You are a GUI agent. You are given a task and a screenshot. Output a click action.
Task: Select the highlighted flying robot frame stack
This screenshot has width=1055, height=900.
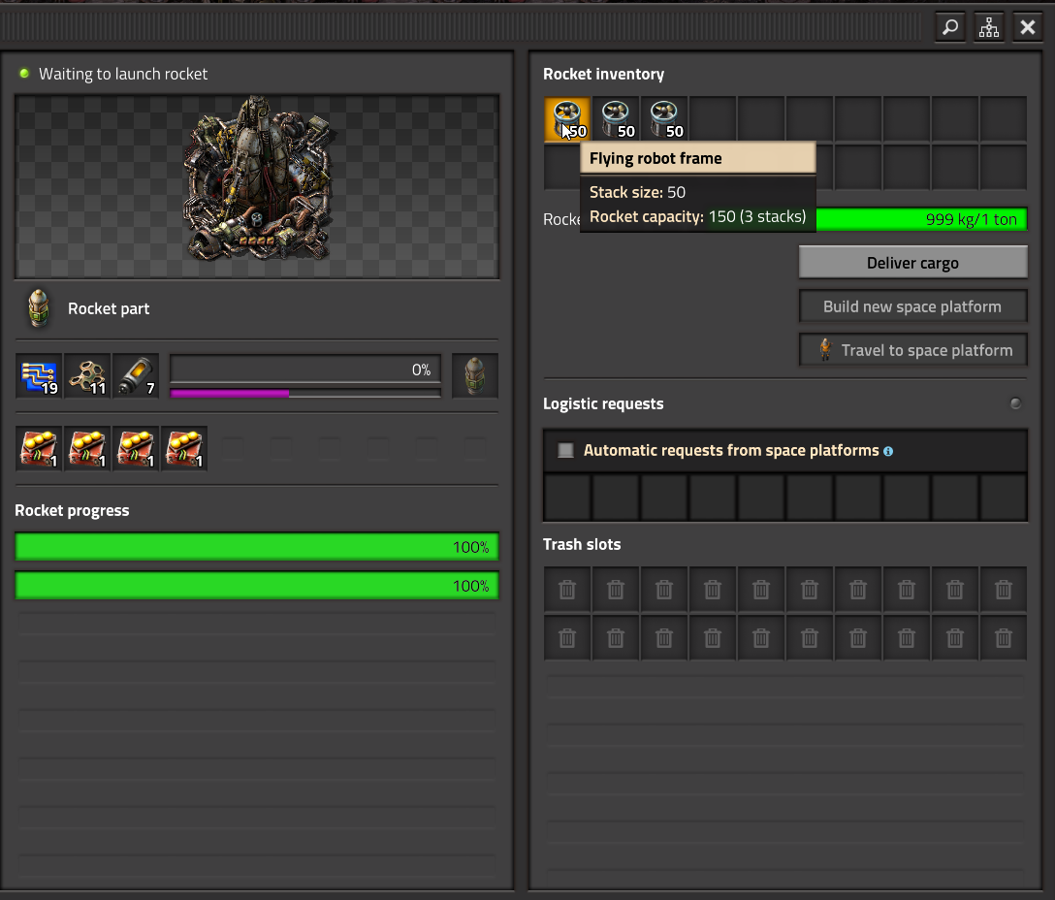567,119
